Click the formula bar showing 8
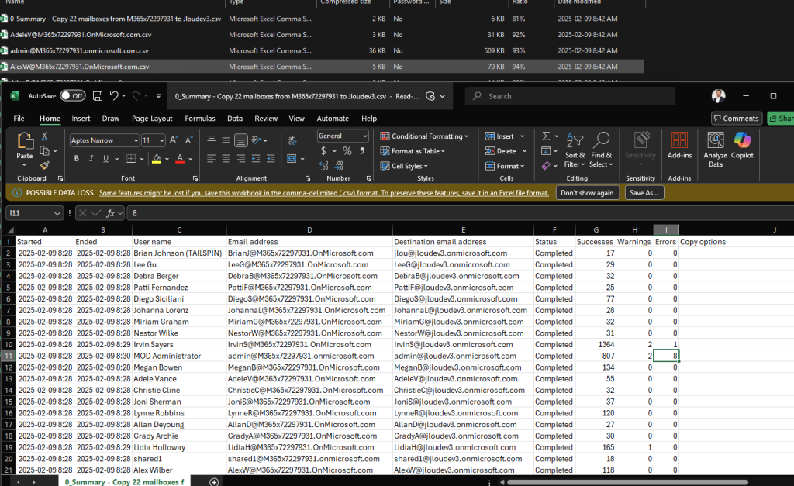The height and width of the screenshot is (486, 794). 460,213
